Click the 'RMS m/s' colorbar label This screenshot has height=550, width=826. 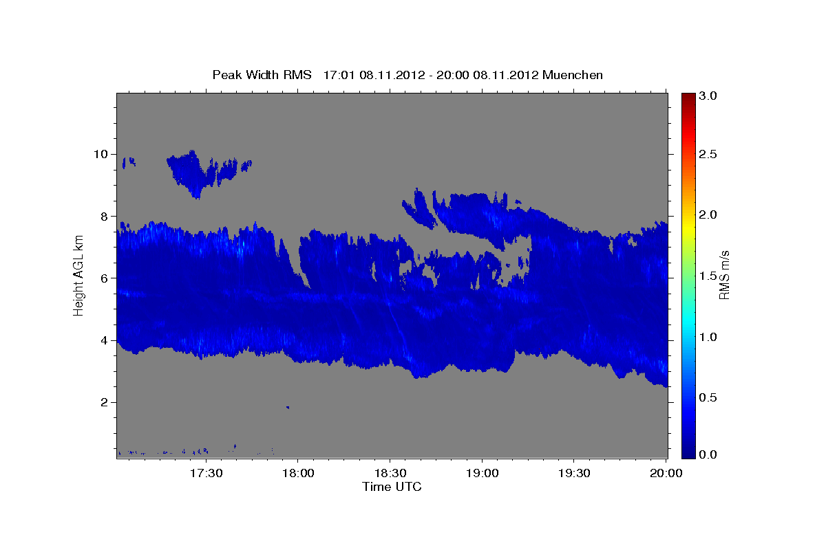[724, 275]
